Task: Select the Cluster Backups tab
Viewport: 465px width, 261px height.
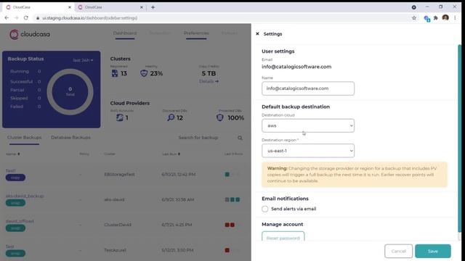Action: (24, 138)
